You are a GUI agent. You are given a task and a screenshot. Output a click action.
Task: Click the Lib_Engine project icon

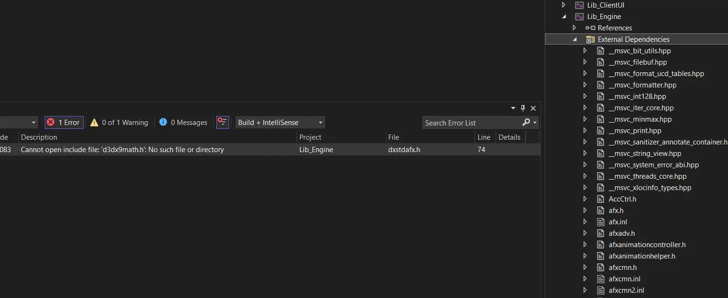pos(579,17)
